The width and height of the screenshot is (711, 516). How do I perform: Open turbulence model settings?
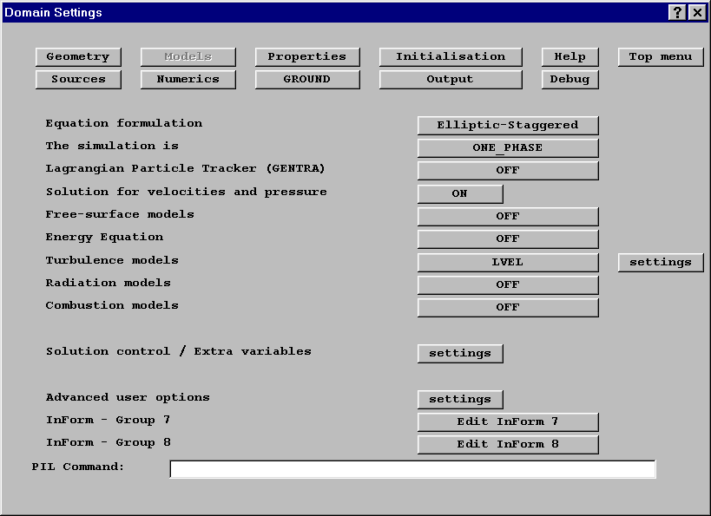coord(661,262)
